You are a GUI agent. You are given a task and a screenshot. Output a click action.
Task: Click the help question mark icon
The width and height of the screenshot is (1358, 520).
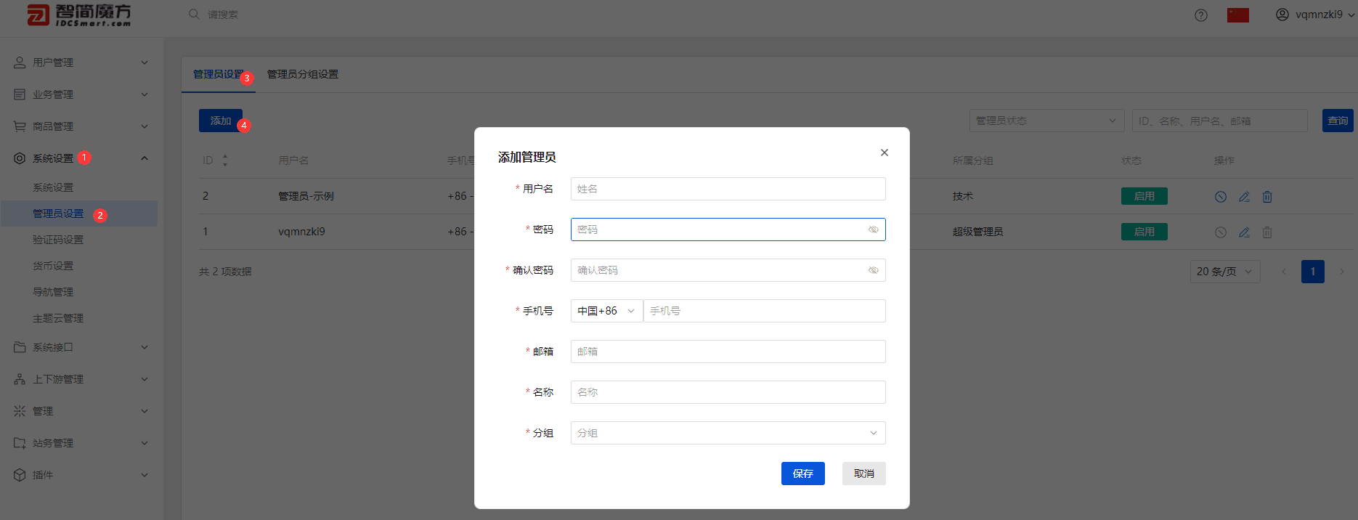point(1201,15)
